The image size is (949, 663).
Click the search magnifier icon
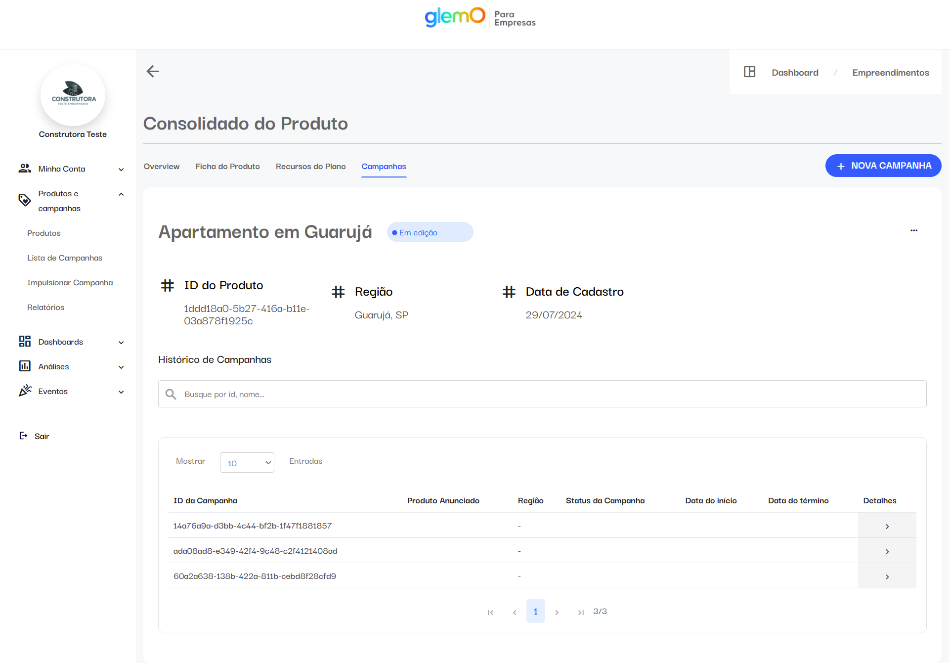[x=171, y=394]
